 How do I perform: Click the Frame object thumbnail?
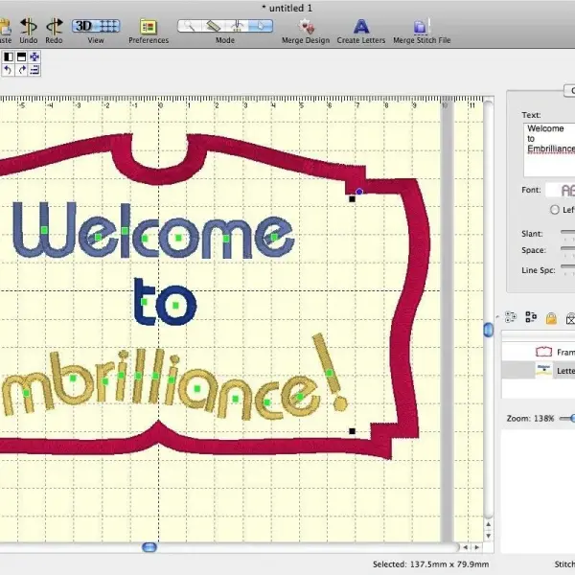point(543,352)
